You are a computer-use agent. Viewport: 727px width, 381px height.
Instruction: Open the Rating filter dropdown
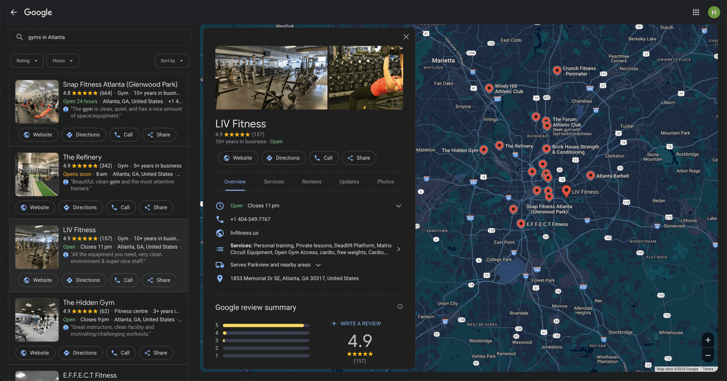[x=27, y=61]
